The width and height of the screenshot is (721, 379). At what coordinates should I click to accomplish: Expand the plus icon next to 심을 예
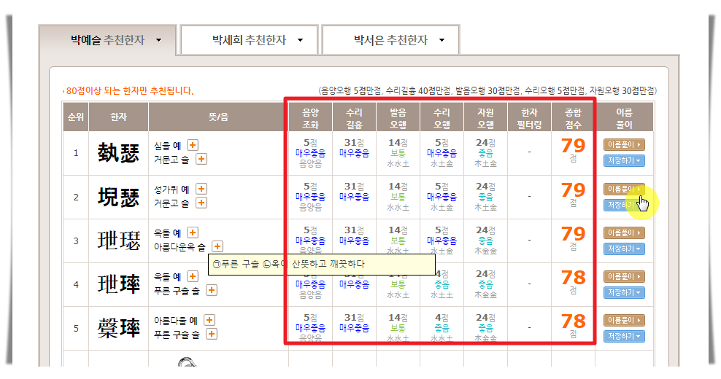[193, 145]
